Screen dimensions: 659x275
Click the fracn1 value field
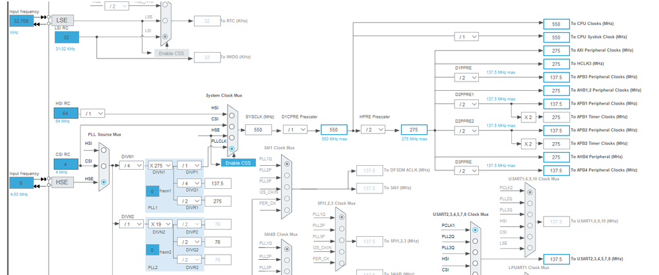point(152,191)
